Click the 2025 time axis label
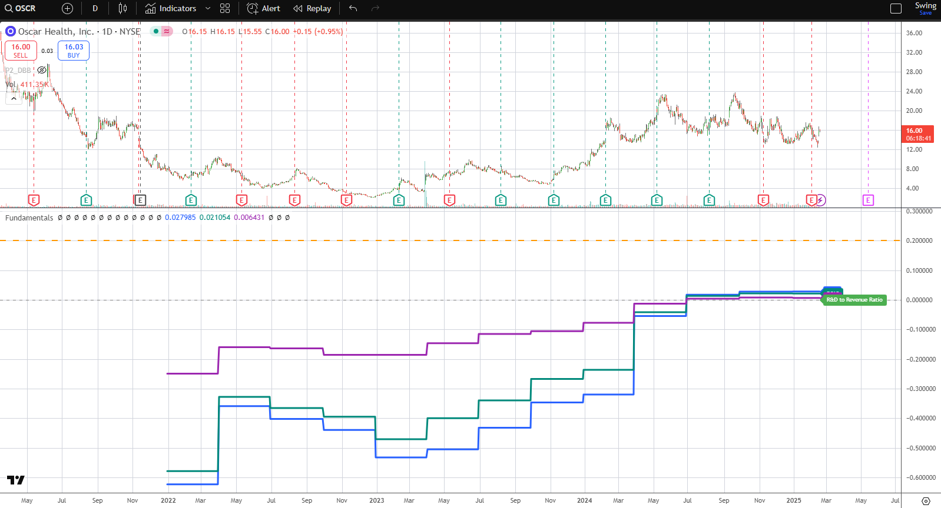 (794, 501)
